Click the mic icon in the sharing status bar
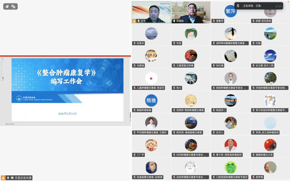The image size is (290, 181). coord(8,178)
